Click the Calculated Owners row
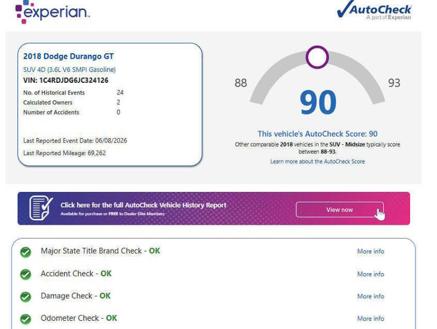437x329 pixels. (x=72, y=103)
